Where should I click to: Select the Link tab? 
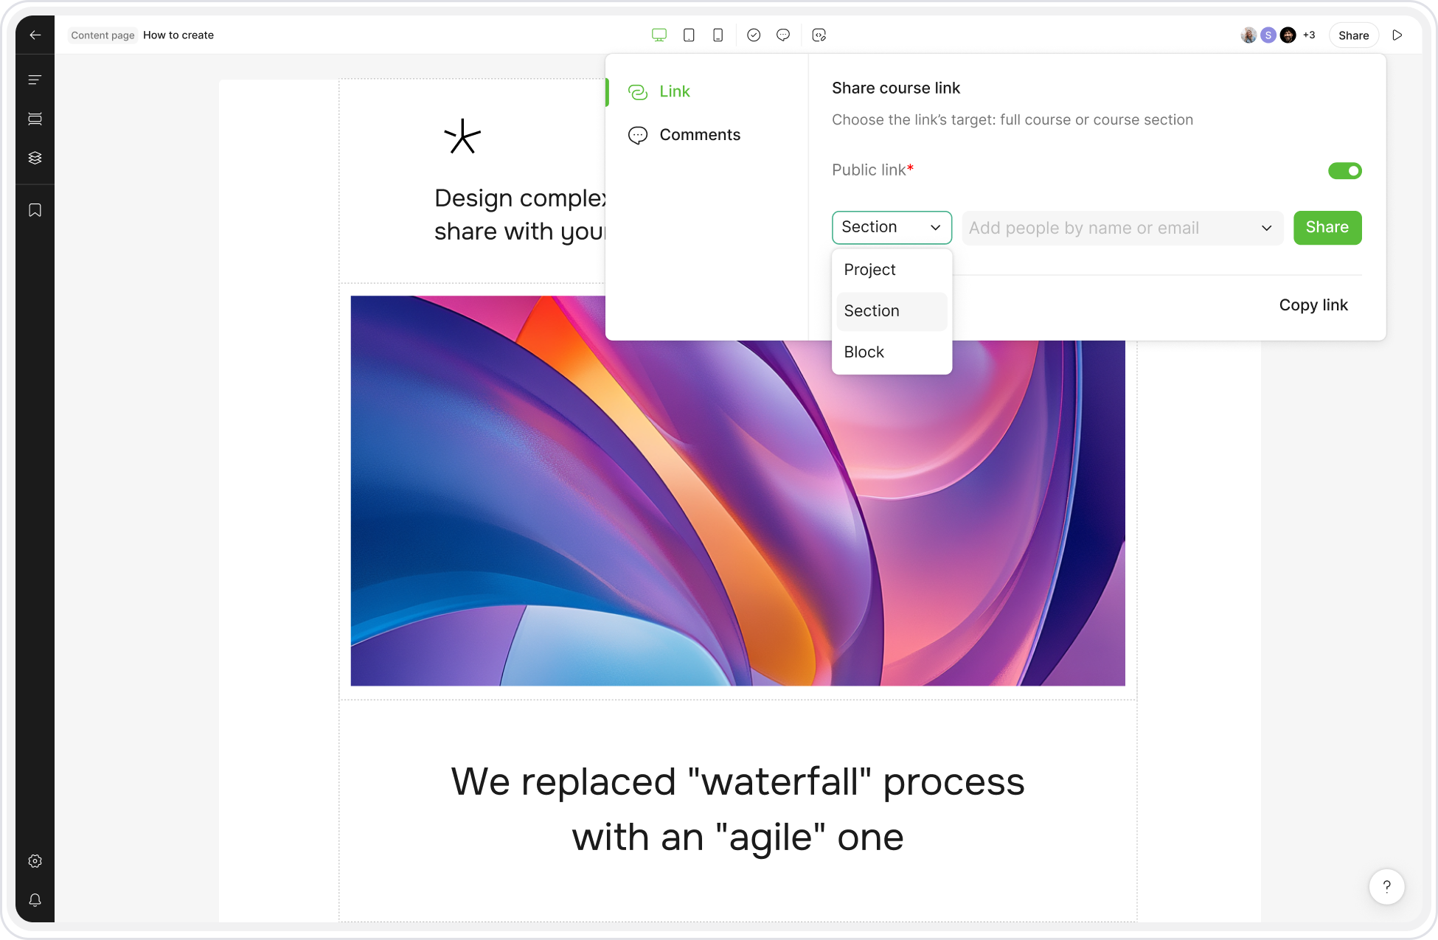pyautogui.click(x=674, y=91)
